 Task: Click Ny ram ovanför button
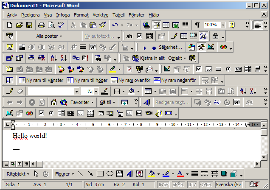(x=130, y=80)
